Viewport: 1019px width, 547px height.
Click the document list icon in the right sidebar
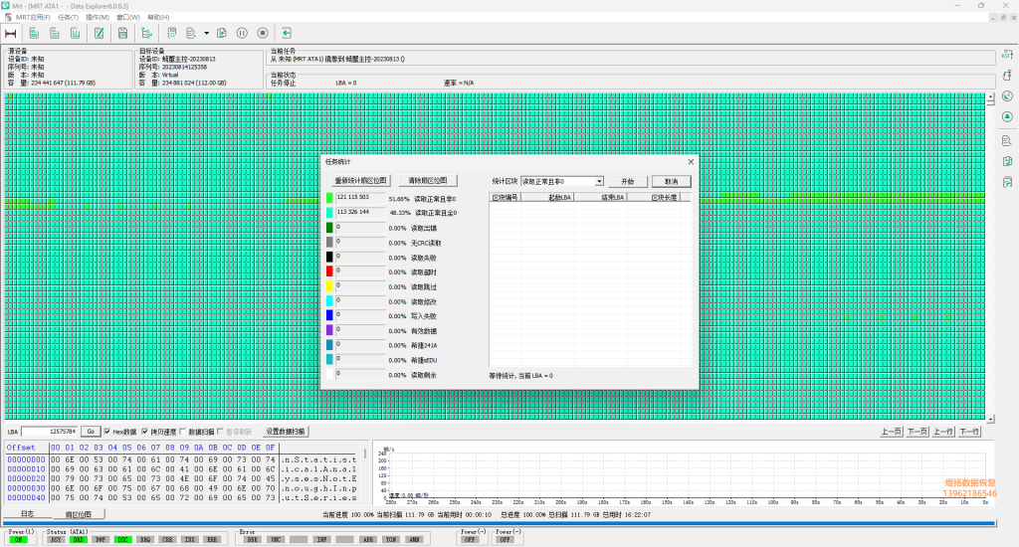[1007, 141]
